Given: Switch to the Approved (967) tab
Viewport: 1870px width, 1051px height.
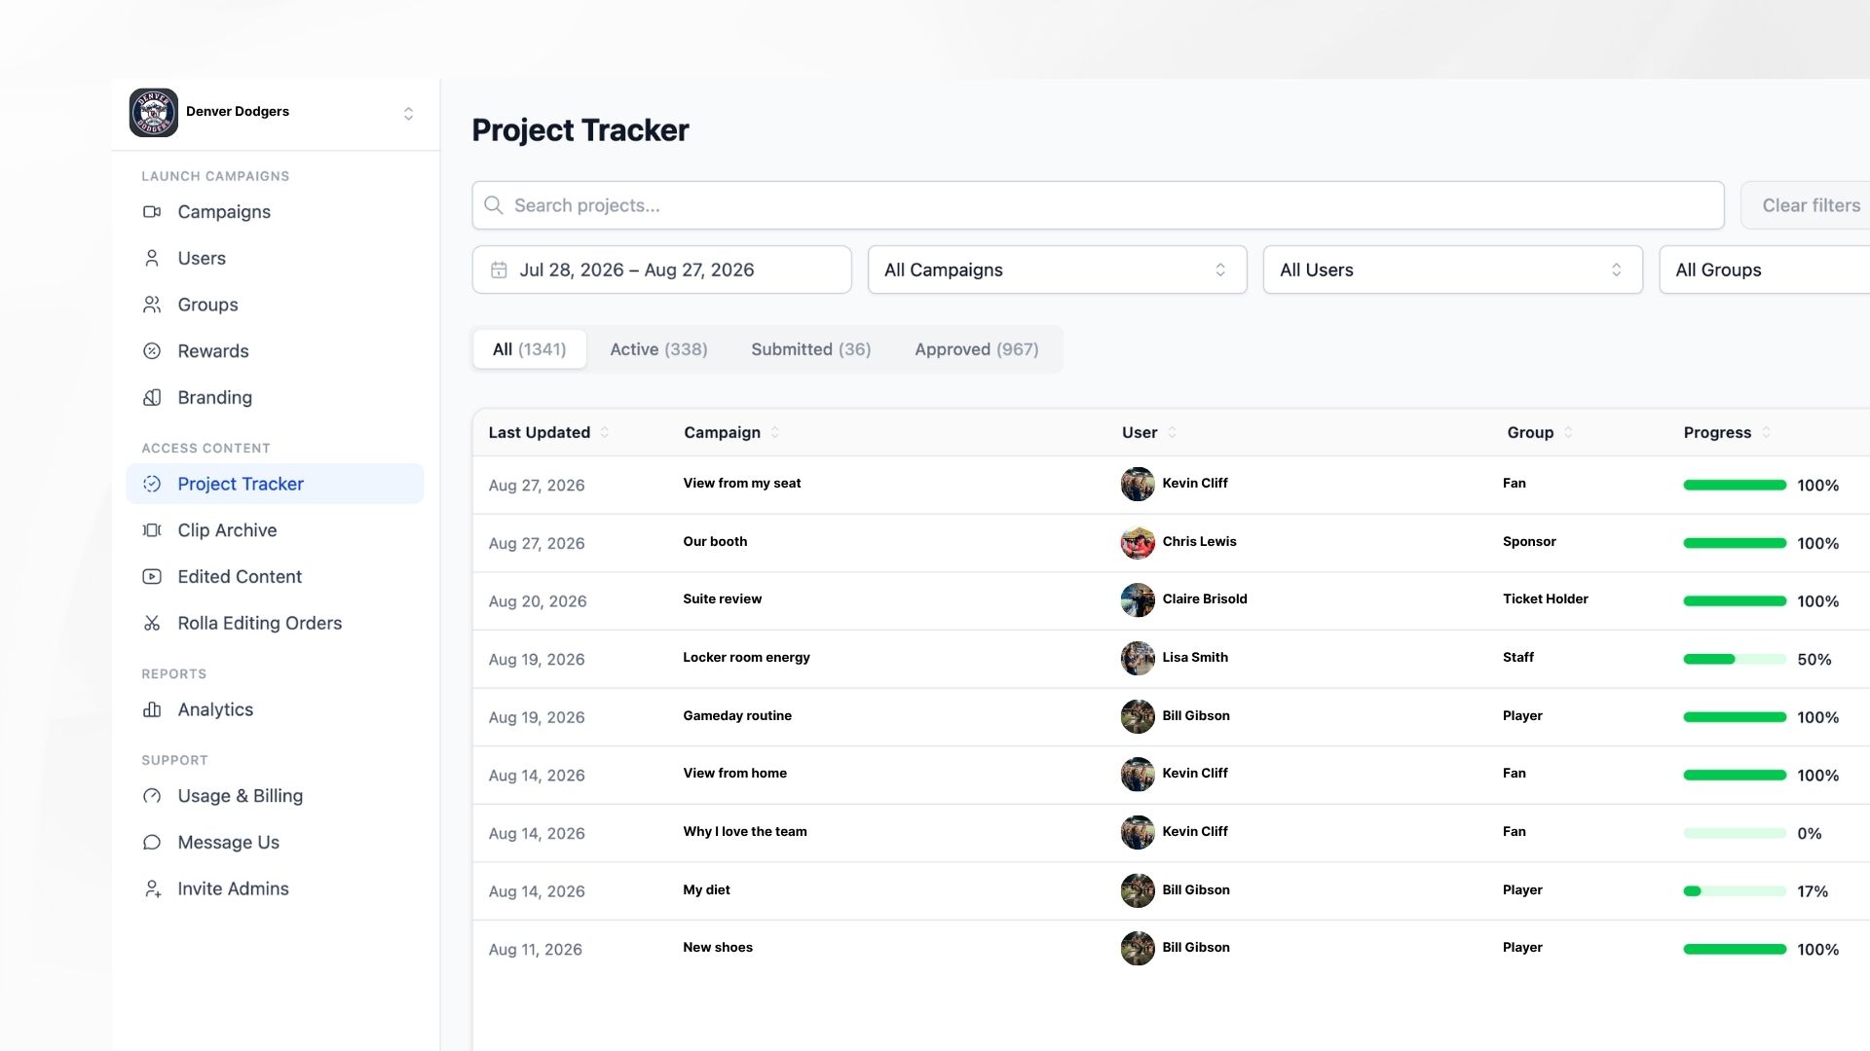Looking at the screenshot, I should [x=976, y=349].
